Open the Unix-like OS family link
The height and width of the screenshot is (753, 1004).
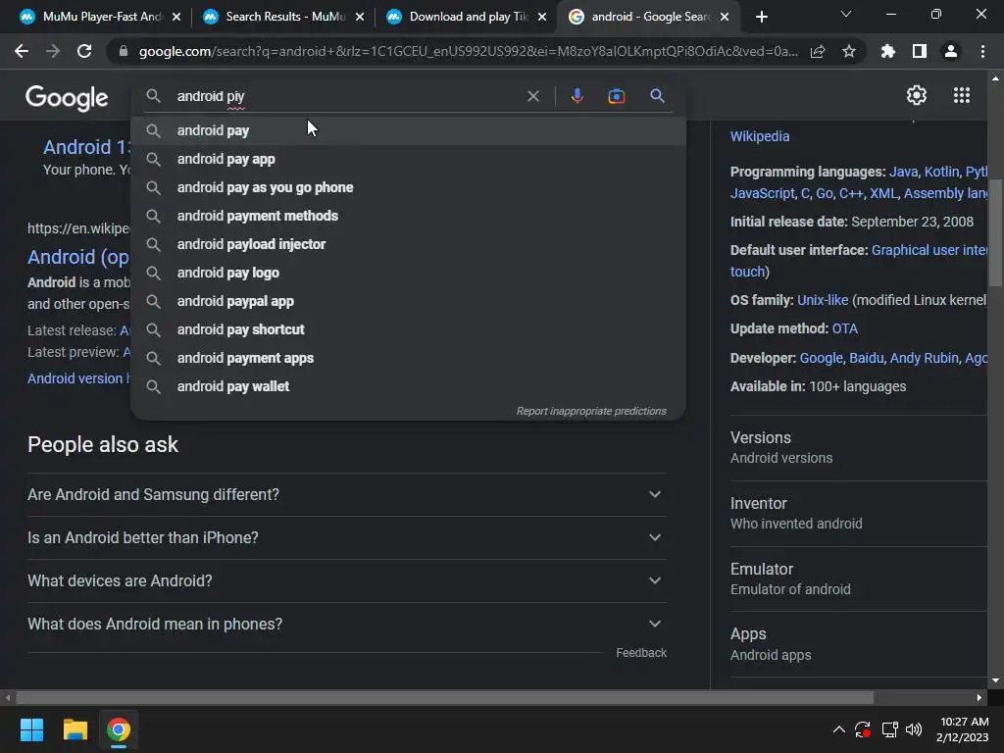823,300
